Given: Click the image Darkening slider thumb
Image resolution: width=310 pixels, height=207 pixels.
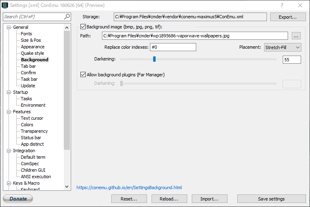Looking at the screenshot, I should point(154,59).
